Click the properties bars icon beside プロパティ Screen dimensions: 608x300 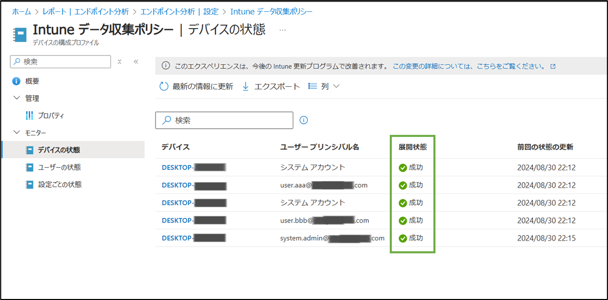click(x=29, y=115)
